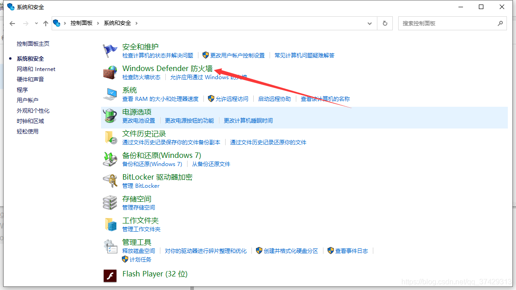Click 查看 RAM 的大小和处理器速度 link
Viewport: 516px width, 290px height.
coord(160,99)
